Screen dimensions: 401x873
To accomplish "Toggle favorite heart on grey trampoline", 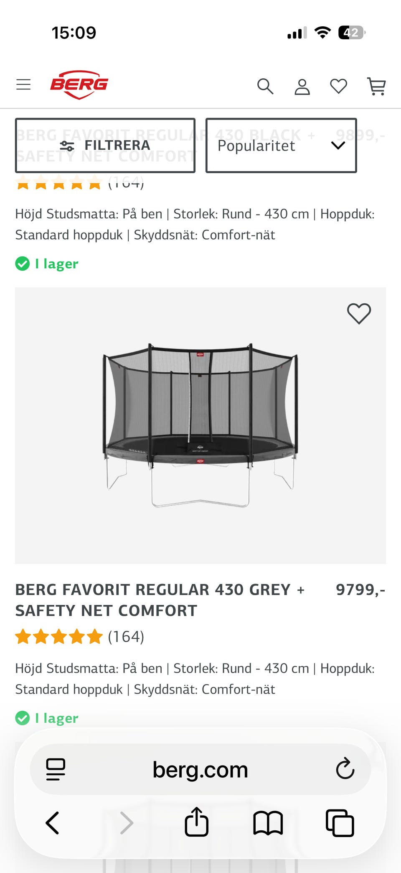I will 359,314.
